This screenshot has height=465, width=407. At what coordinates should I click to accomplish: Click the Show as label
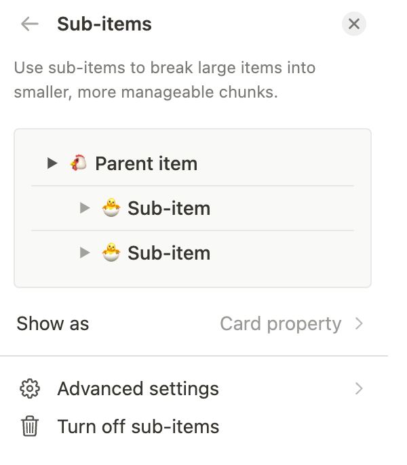[x=53, y=323]
